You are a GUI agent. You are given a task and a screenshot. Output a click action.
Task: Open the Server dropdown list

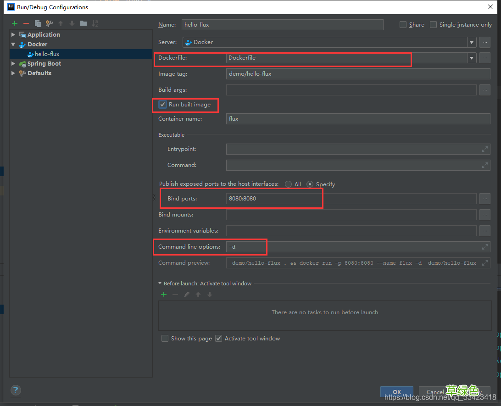click(x=472, y=42)
